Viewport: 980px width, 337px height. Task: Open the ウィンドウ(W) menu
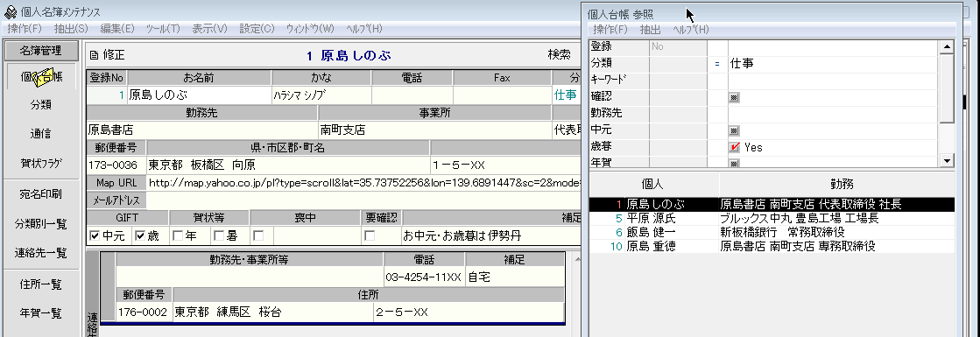310,29
